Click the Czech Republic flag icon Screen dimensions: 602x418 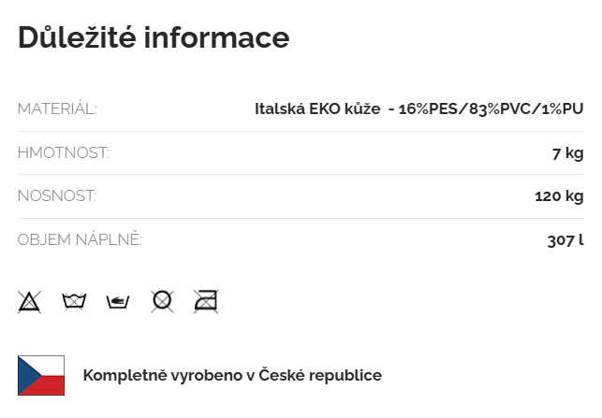pos(41,375)
